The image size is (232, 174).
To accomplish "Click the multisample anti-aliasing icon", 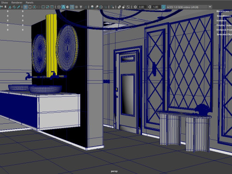I will [101, 7].
